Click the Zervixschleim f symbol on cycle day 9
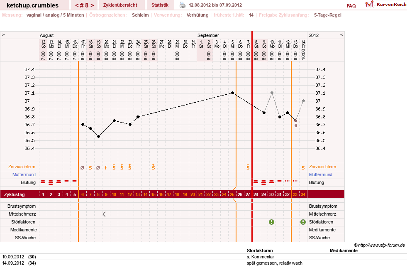Screen dimensions: 407x275 (106, 168)
